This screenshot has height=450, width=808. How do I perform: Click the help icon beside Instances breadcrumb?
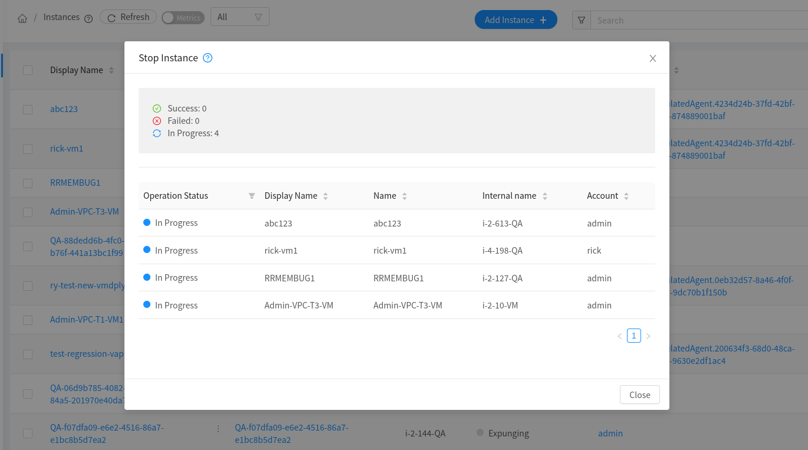pyautogui.click(x=88, y=18)
